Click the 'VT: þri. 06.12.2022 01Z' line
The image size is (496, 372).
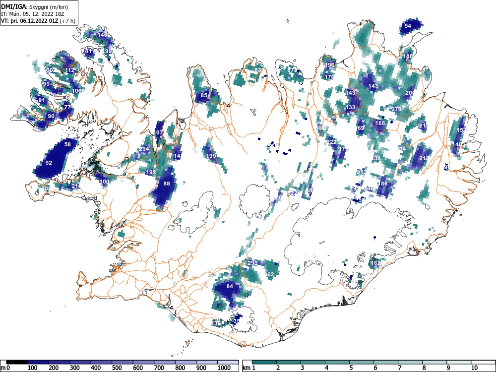coord(29,21)
